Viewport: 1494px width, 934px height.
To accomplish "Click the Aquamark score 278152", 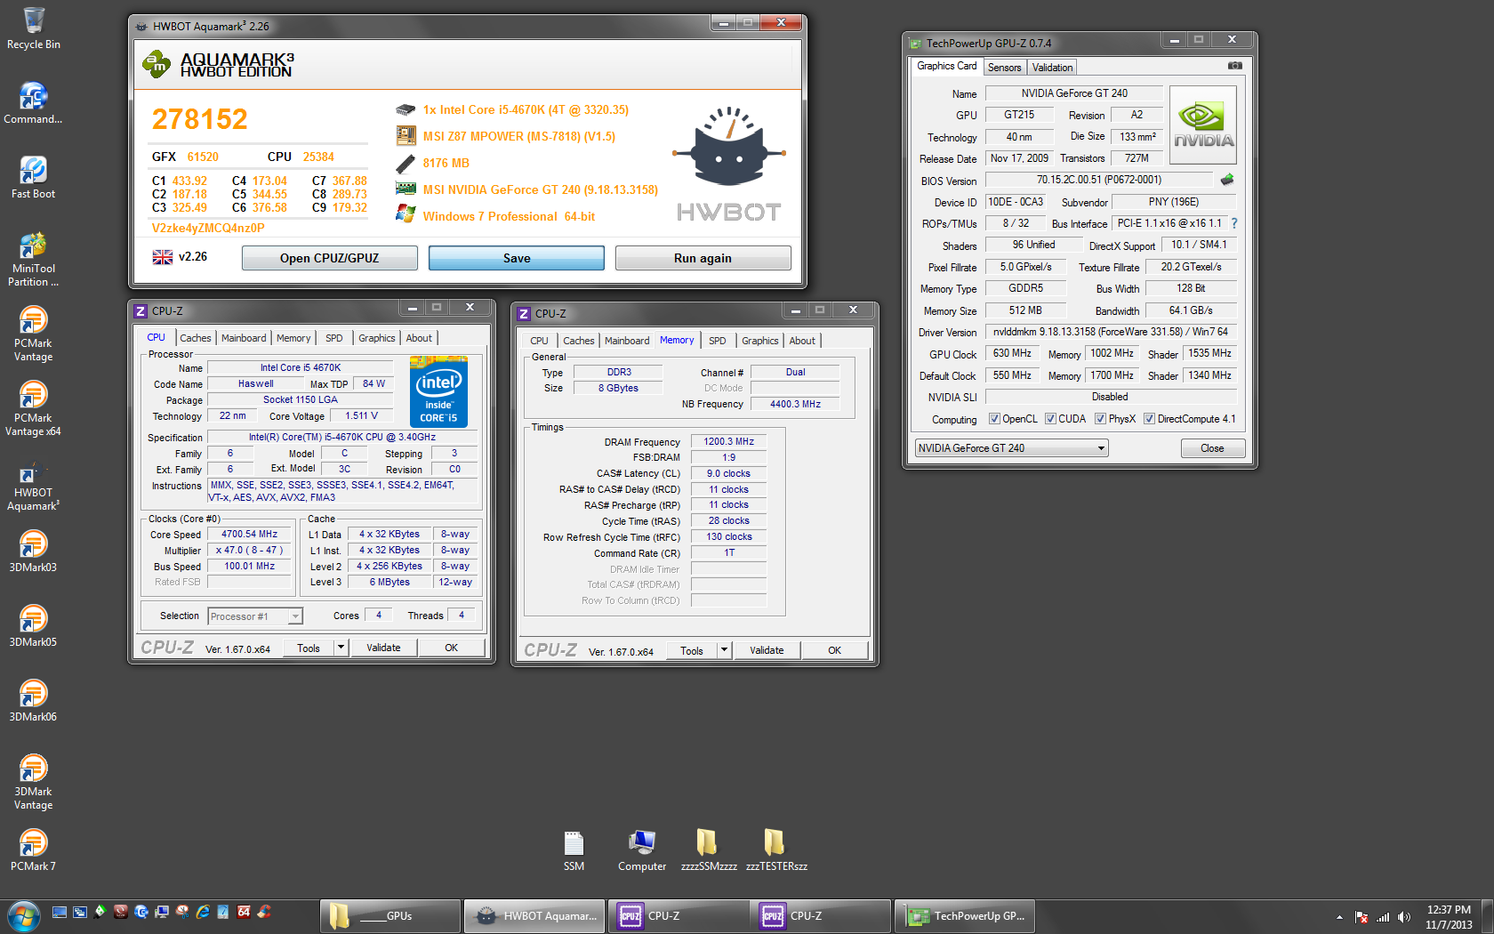I will (x=200, y=119).
